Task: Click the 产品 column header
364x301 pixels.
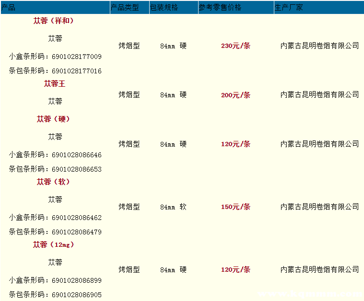Action: [x=55, y=7]
